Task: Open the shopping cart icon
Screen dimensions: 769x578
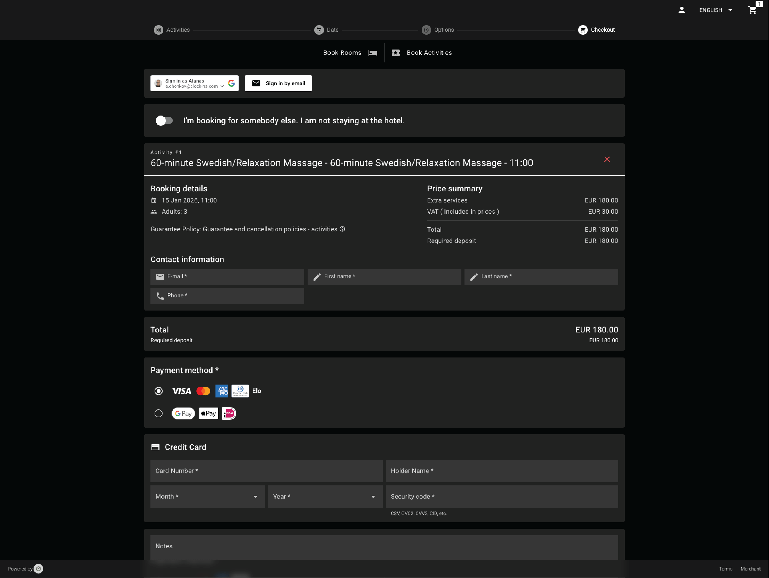Action: [752, 10]
